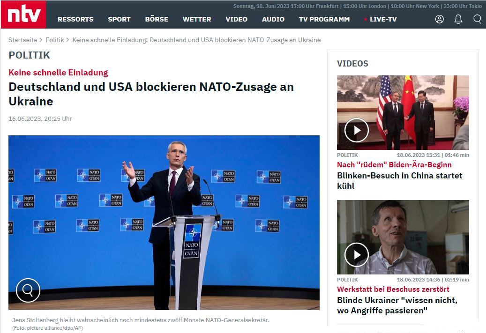Go to the Startseite breadcrumb
The height and width of the screenshot is (333, 486).
[x=22, y=40]
